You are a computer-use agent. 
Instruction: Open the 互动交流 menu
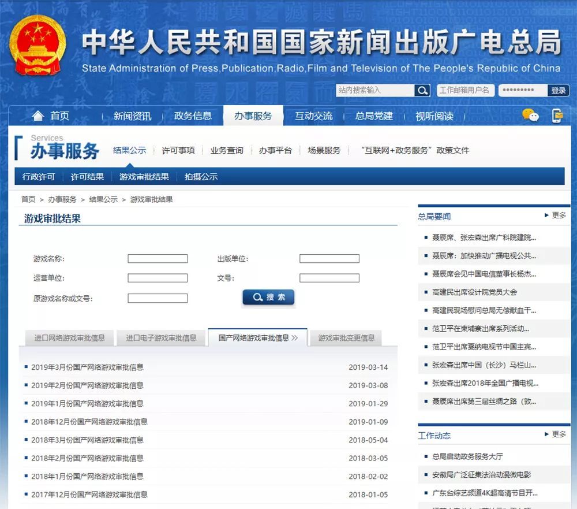(x=313, y=116)
